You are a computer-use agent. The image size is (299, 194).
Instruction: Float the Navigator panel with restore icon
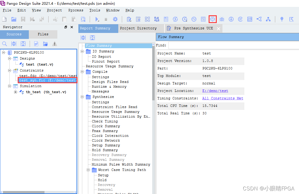click(x=66, y=27)
